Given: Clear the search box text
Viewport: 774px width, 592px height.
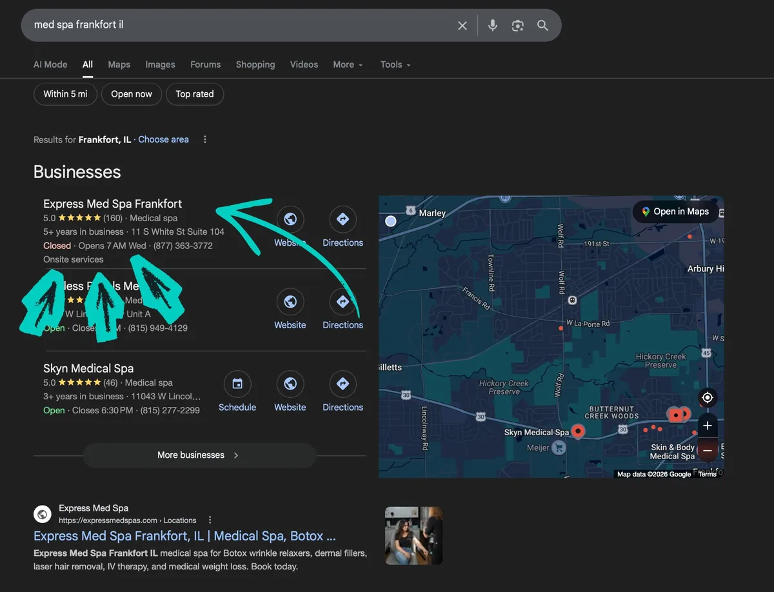Looking at the screenshot, I should (462, 25).
